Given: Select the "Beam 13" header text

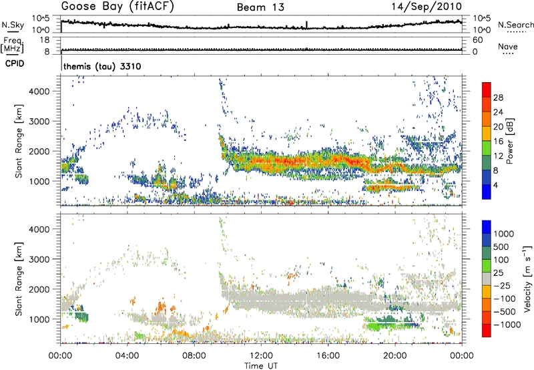Looking at the screenshot, I should point(260,7).
